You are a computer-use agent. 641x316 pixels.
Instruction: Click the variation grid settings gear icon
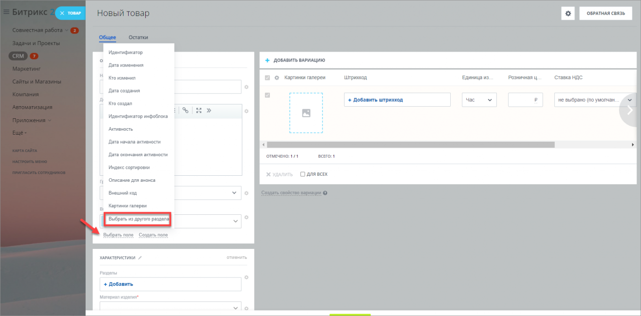[x=276, y=78]
